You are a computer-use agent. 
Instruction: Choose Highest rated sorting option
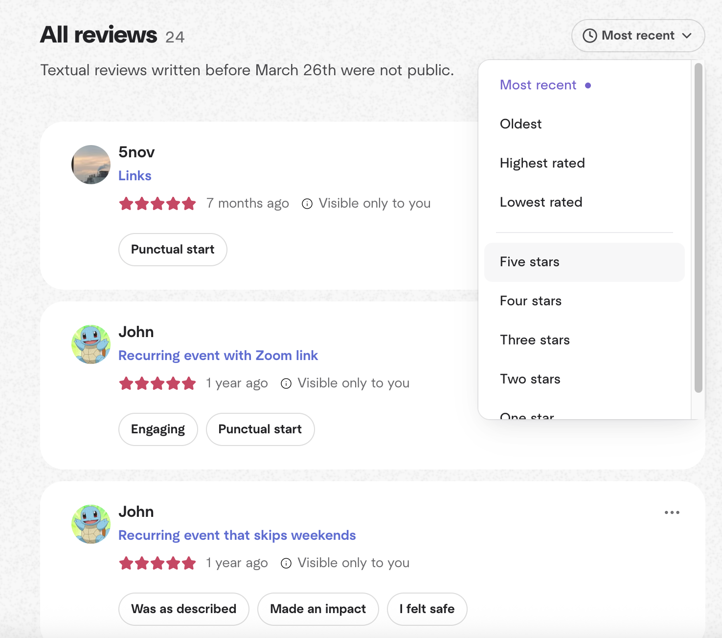[x=542, y=163]
